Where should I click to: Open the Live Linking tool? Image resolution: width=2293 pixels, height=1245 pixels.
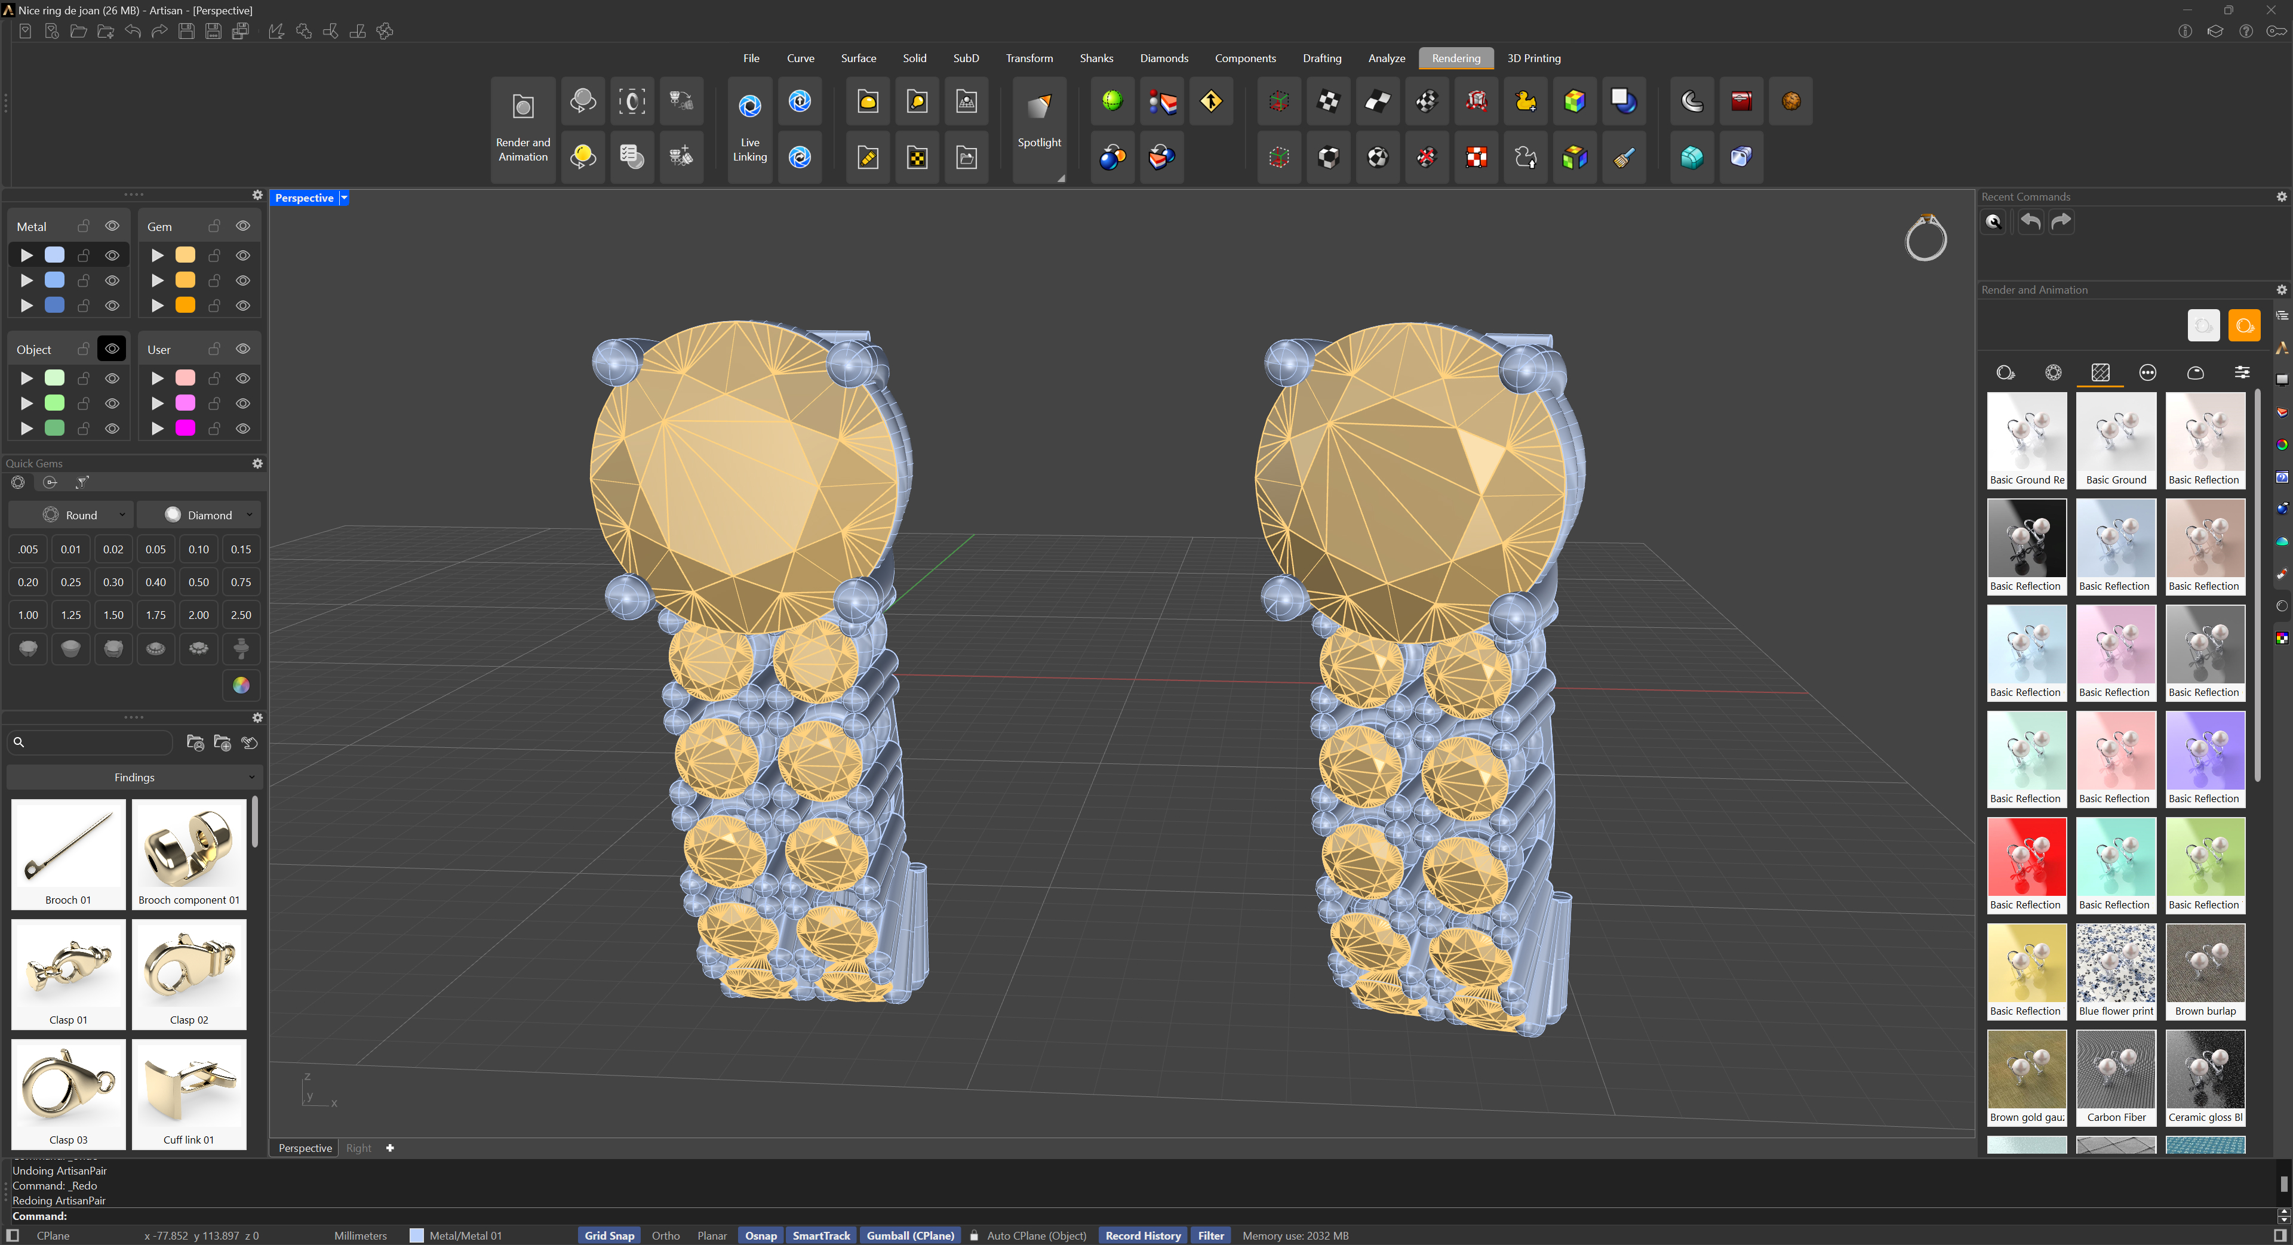click(749, 129)
